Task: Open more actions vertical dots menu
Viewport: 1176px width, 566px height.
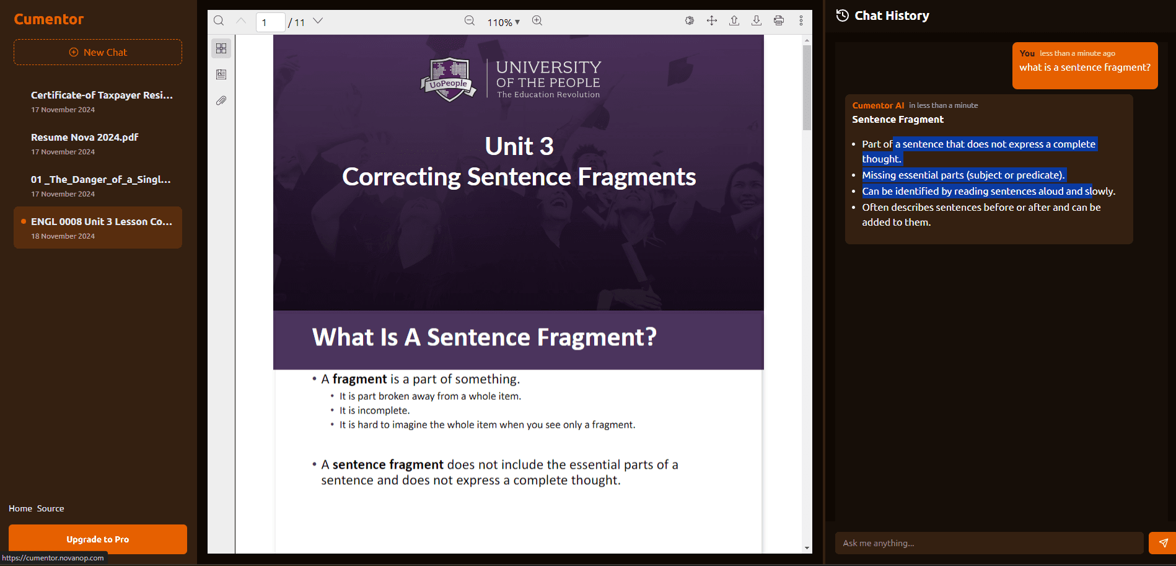Action: click(801, 21)
